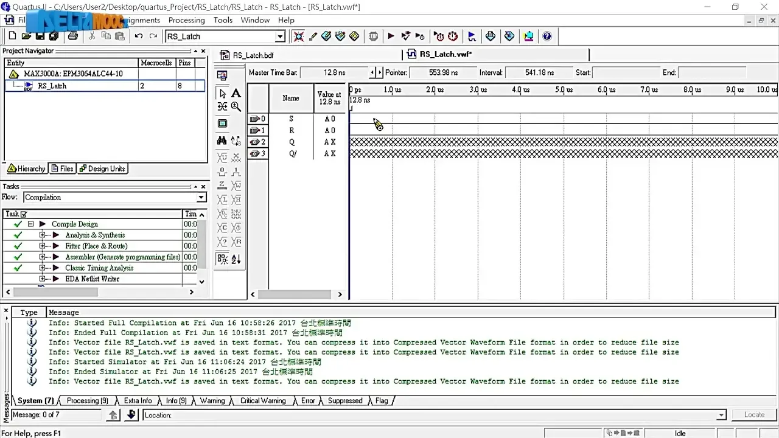
Task: Open the Critical Warning tab
Action: click(x=262, y=401)
